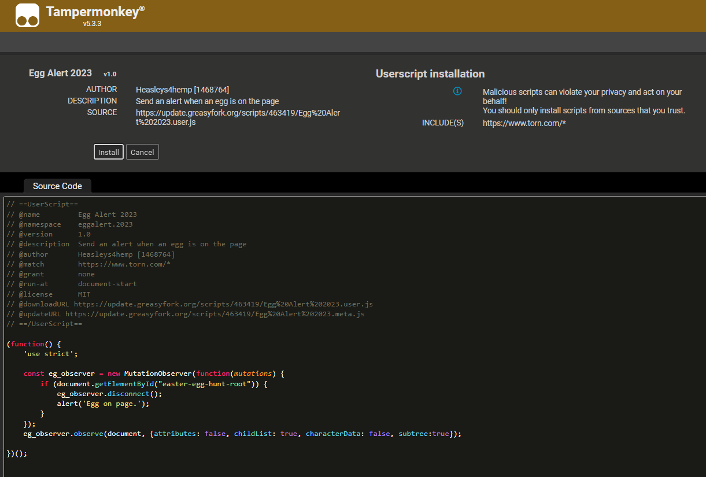The image size is (706, 477).
Task: Click the v1.0 script version label
Action: [x=110, y=74]
